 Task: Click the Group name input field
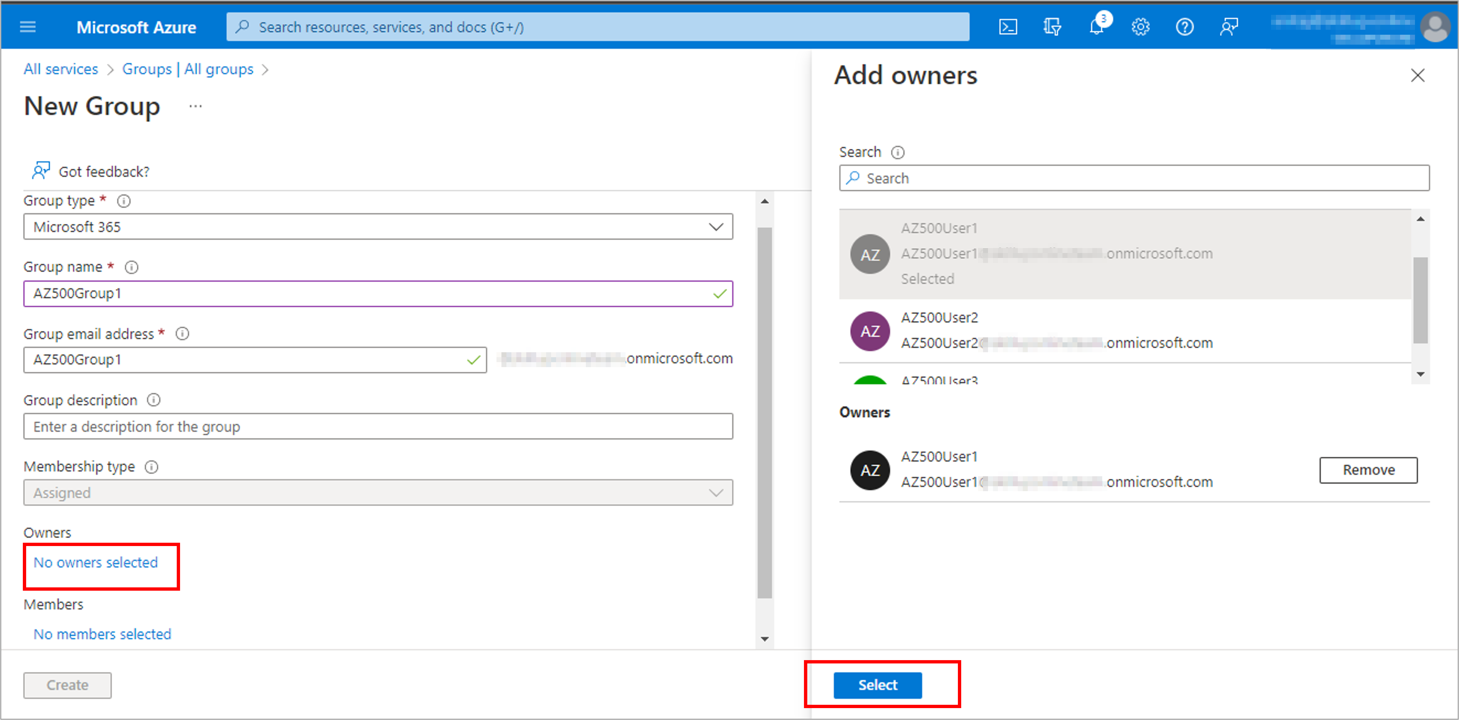(x=378, y=293)
